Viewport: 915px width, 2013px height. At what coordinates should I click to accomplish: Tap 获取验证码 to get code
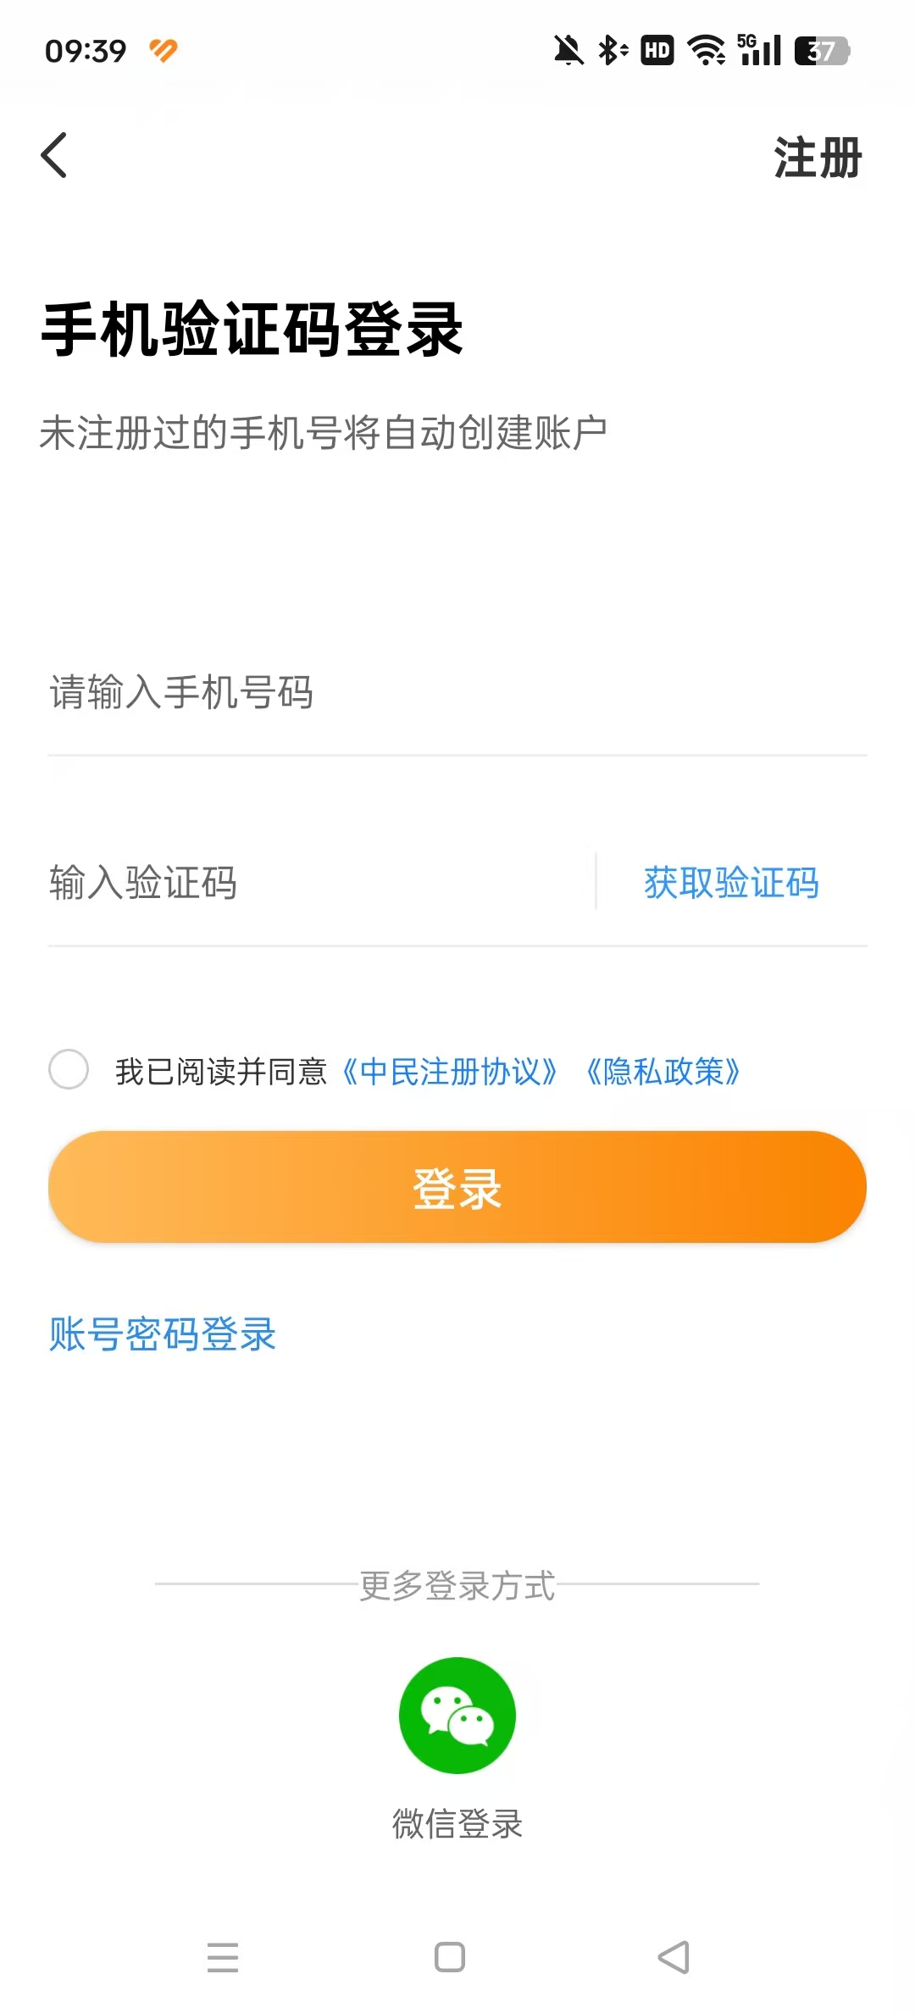tap(731, 883)
